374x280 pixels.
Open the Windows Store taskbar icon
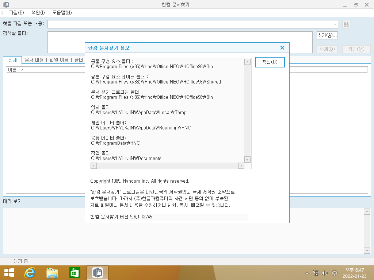(75, 273)
